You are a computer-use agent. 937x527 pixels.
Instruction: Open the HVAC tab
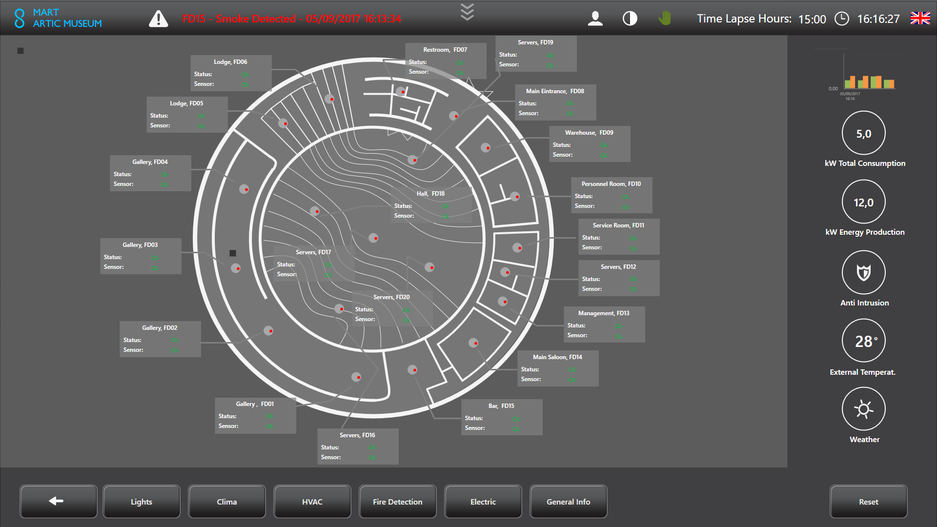tap(312, 501)
